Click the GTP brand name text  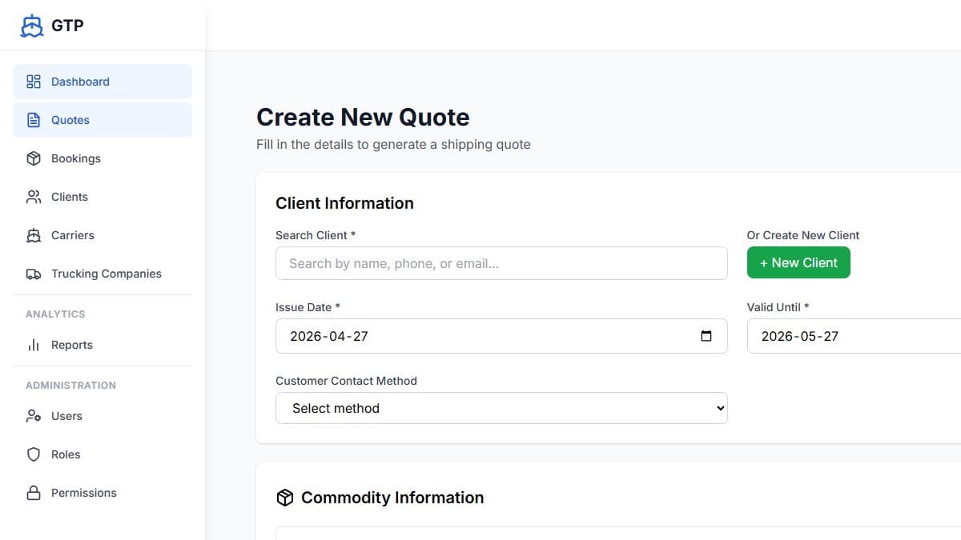(x=67, y=26)
